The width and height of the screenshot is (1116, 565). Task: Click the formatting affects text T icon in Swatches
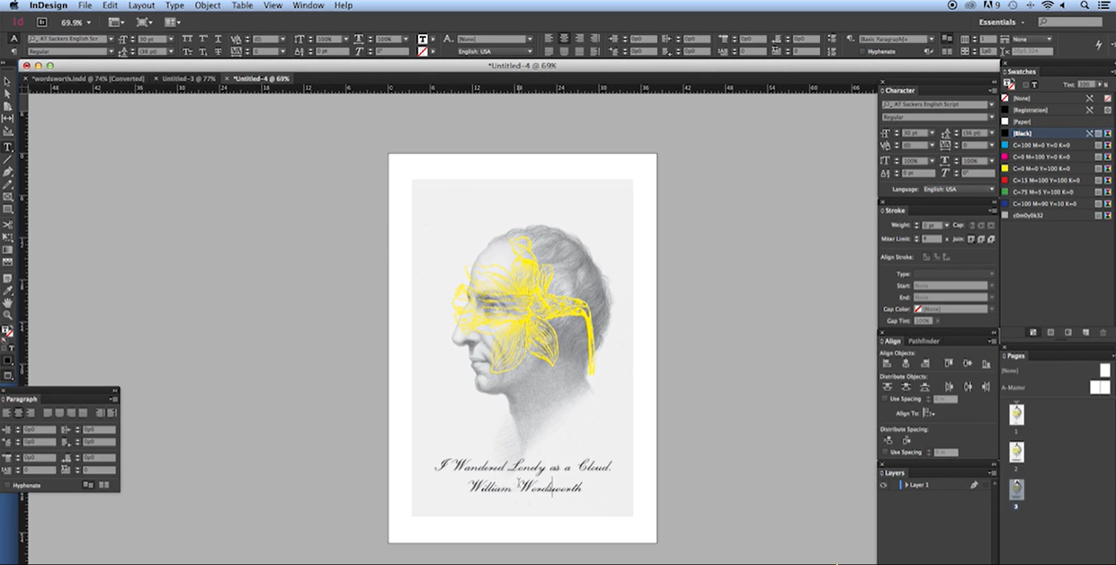coord(1034,85)
